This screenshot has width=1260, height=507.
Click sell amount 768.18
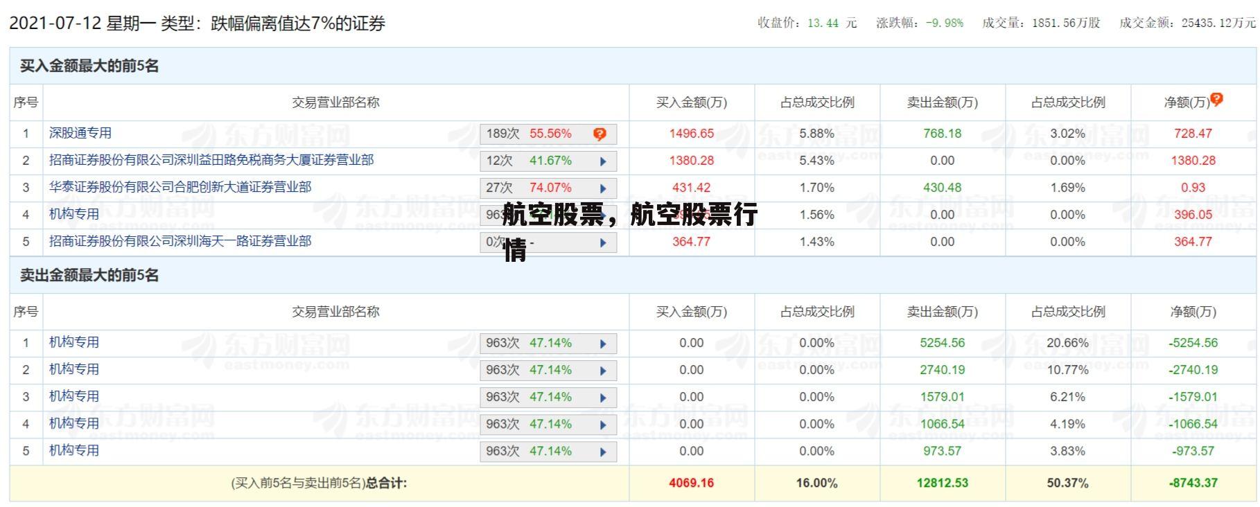click(943, 134)
